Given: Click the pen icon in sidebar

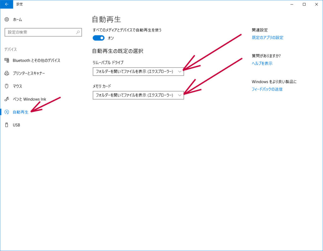Looking at the screenshot, I should 7,99.
